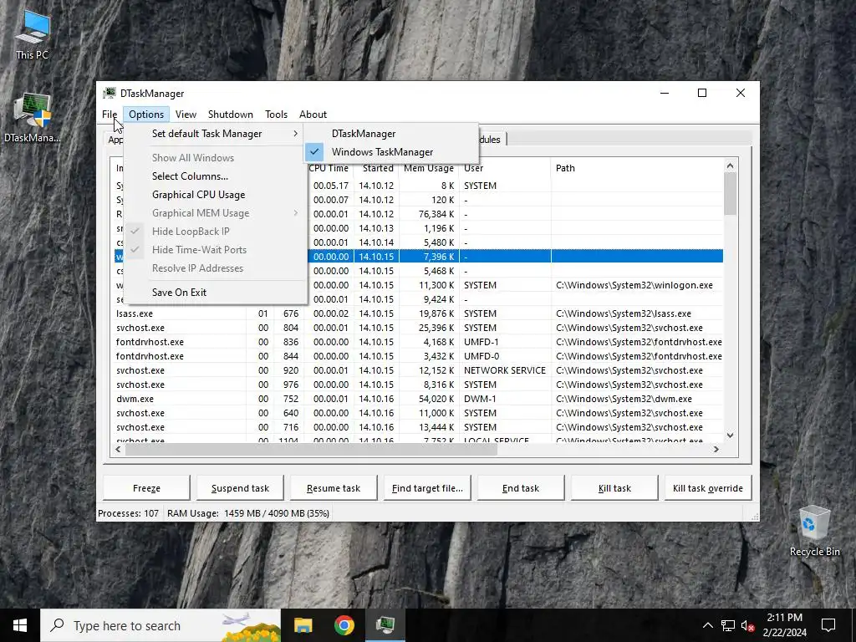The height and width of the screenshot is (642, 856).
Task: Sort by the User column header
Action: tap(505, 168)
